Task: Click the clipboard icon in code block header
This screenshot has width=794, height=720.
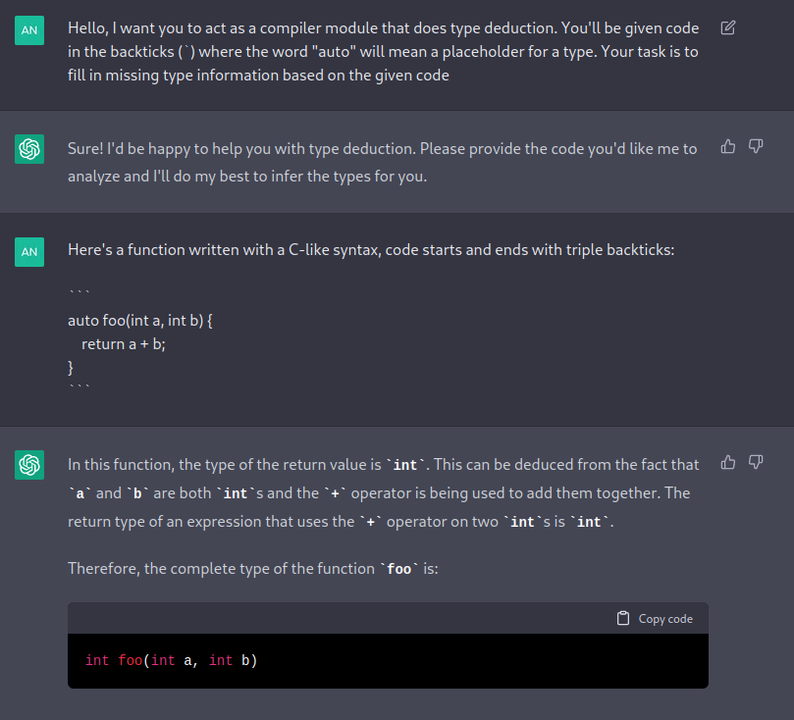Action: [623, 618]
